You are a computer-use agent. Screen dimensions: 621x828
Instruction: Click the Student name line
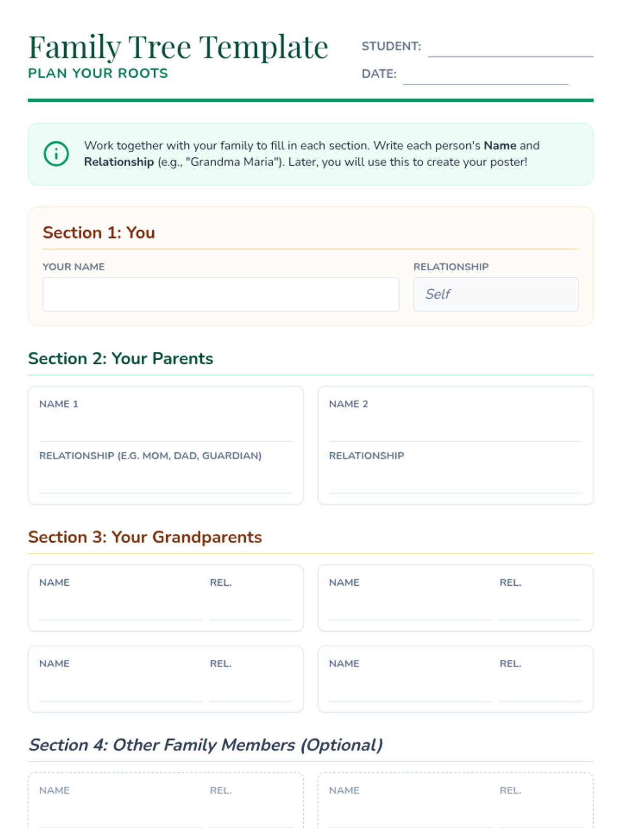coord(510,49)
